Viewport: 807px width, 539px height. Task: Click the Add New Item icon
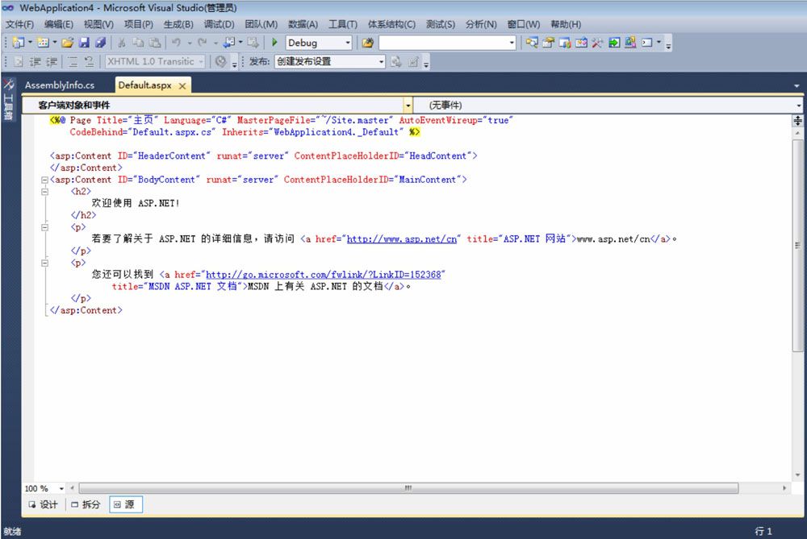pos(44,43)
